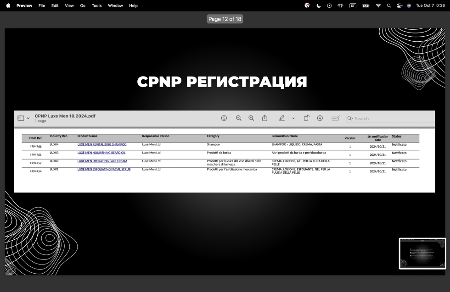Switch the БГ keyboard input source
The image size is (450, 292).
(x=353, y=6)
